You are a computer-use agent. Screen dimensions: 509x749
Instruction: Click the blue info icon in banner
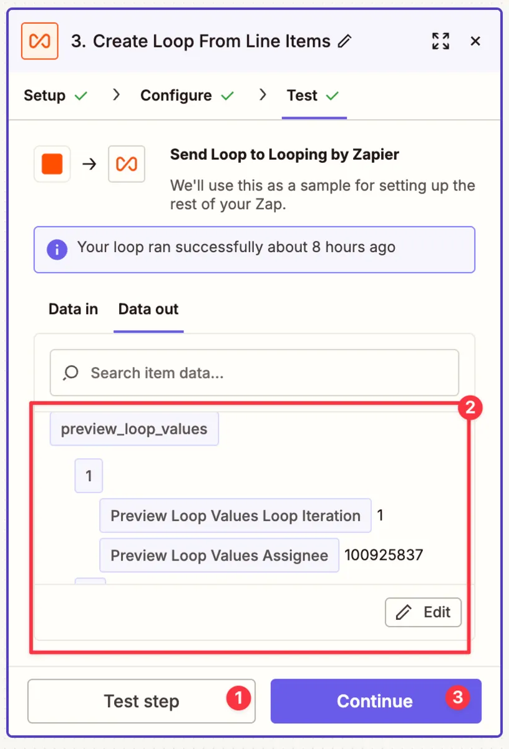point(57,250)
